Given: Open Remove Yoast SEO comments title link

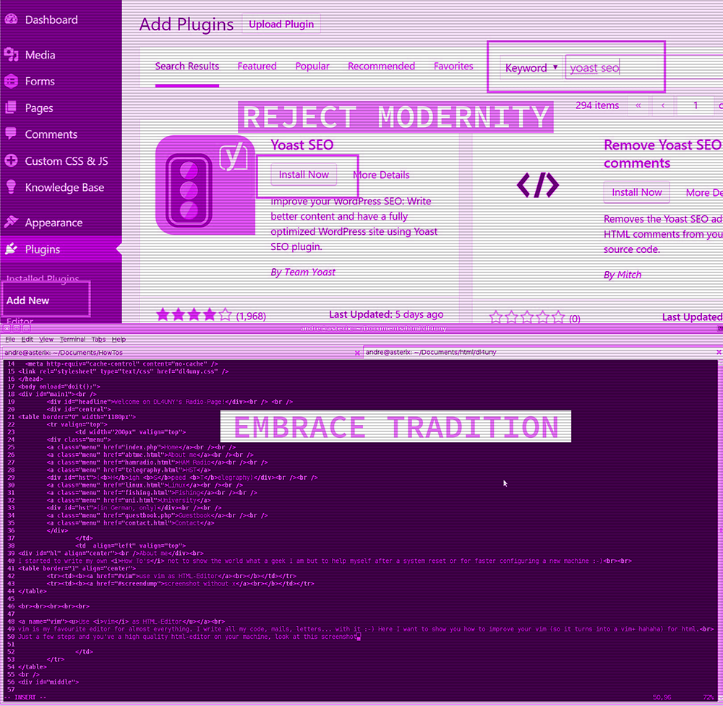Looking at the screenshot, I should (x=662, y=154).
